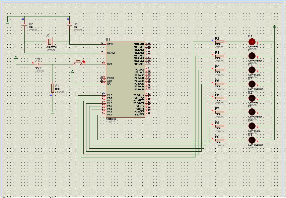
Task: Select resistor R9 at the bottom
Action: [x=219, y=140]
